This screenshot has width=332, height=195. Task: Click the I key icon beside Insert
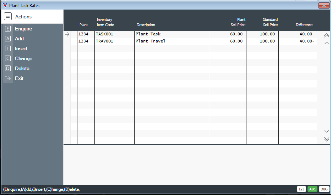(x=7, y=48)
